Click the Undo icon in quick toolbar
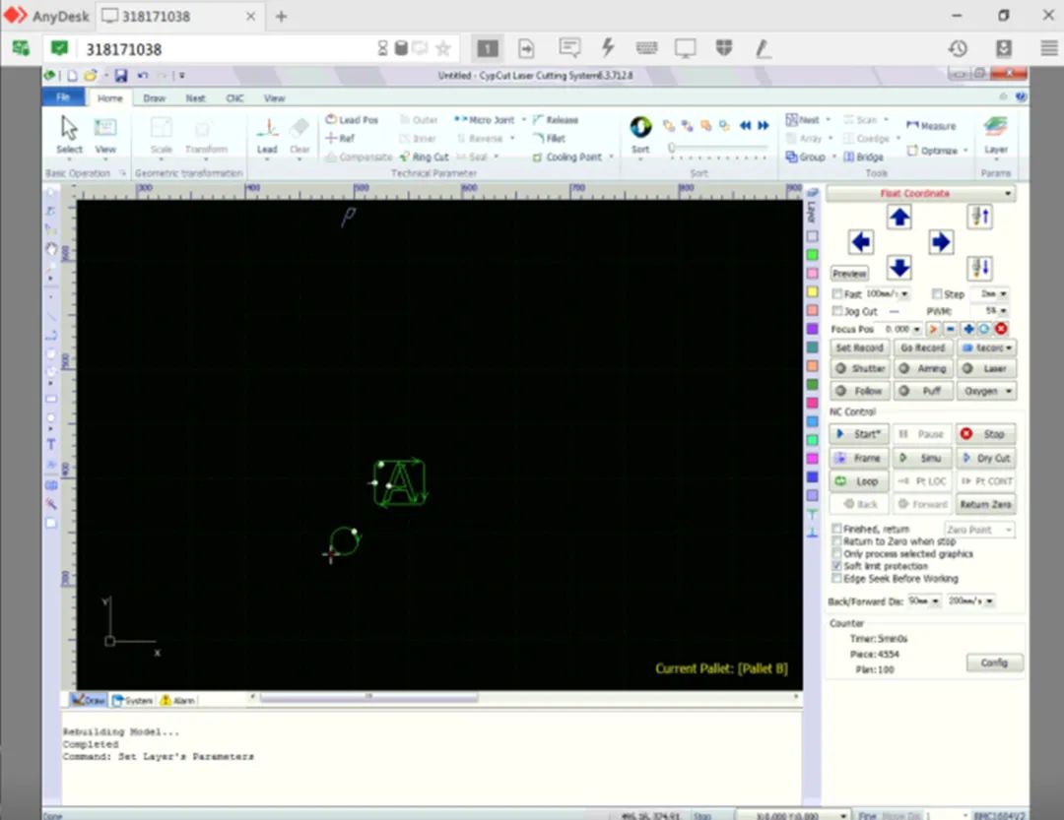This screenshot has height=820, width=1064. click(x=143, y=75)
